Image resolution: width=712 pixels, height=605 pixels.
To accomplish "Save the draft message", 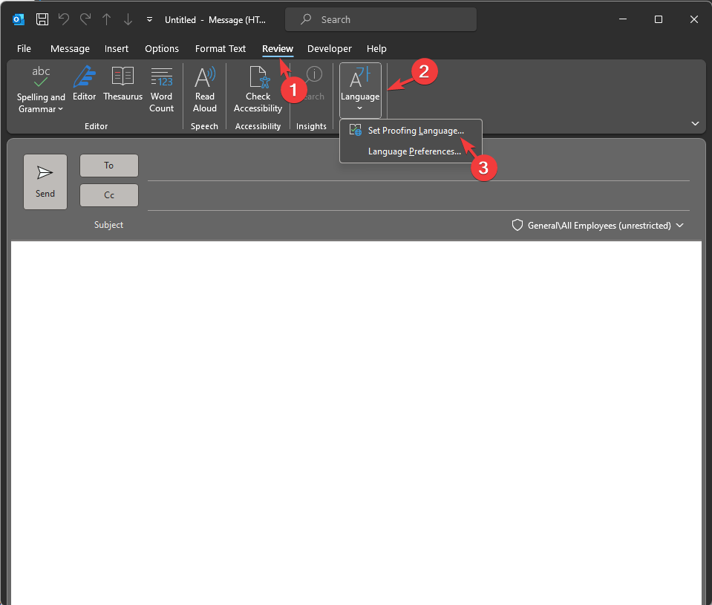I will [x=42, y=19].
